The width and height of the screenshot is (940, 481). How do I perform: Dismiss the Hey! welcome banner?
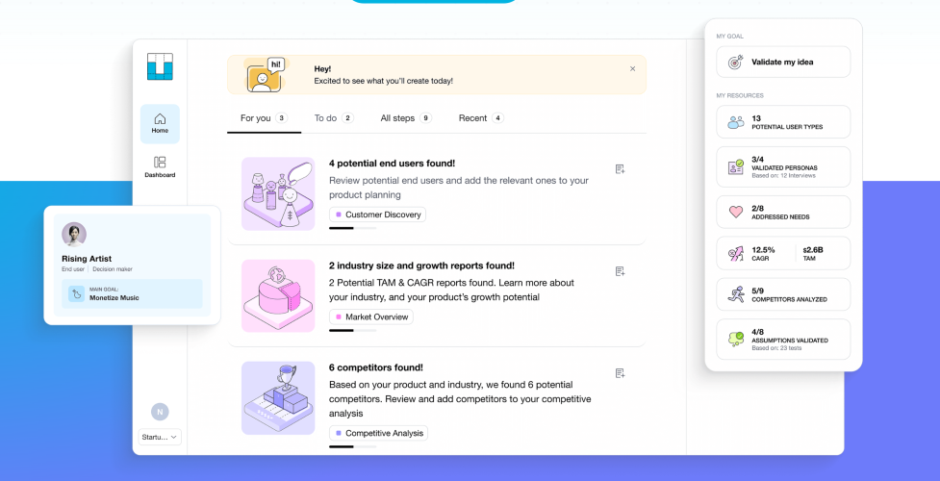(x=632, y=69)
